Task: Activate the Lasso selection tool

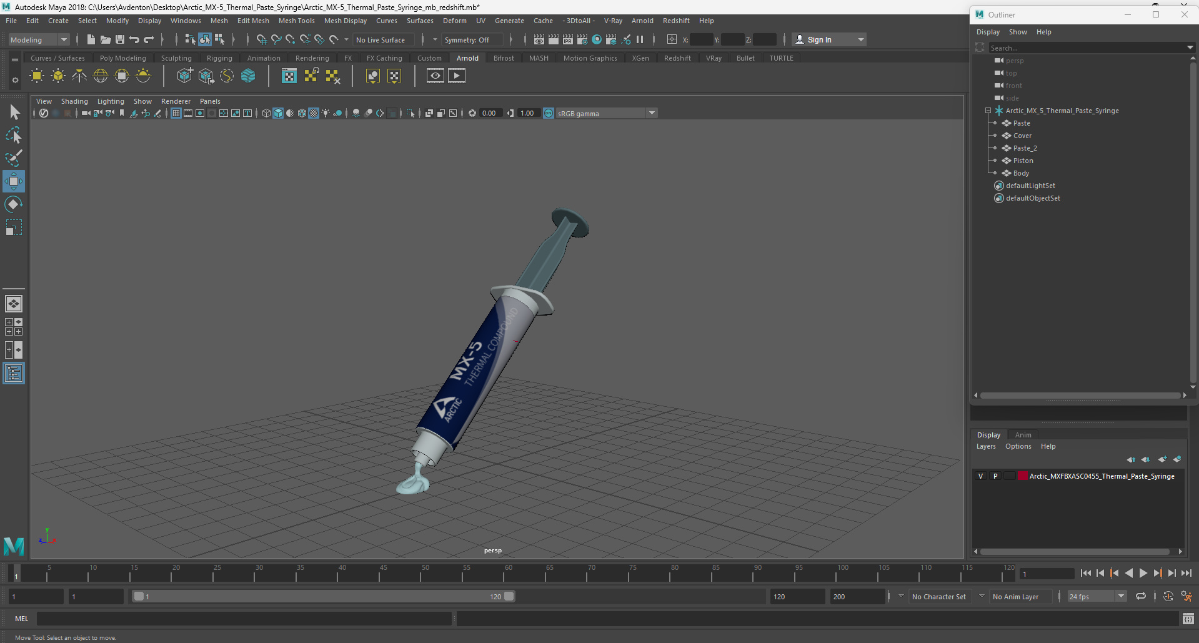Action: pyautogui.click(x=14, y=135)
